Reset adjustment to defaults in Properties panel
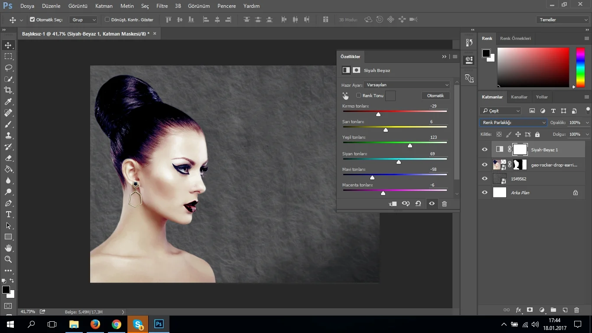The image size is (592, 333). click(418, 204)
